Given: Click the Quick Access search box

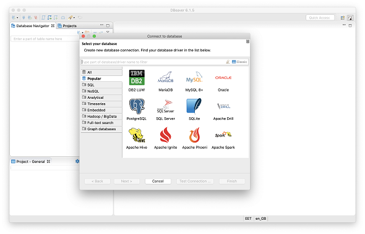Looking at the screenshot, I should tap(320, 18).
